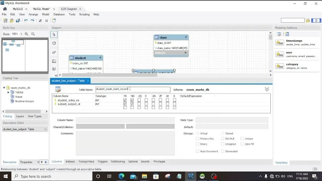Toggle the align-to-grid icon beside the grid icon
This screenshot has width=322, height=181.
(x=47, y=21)
